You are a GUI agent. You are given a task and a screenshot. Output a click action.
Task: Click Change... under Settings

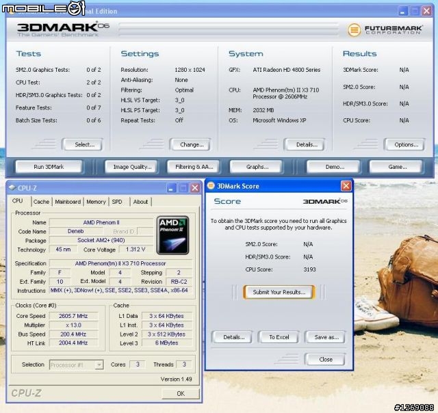[x=190, y=144]
